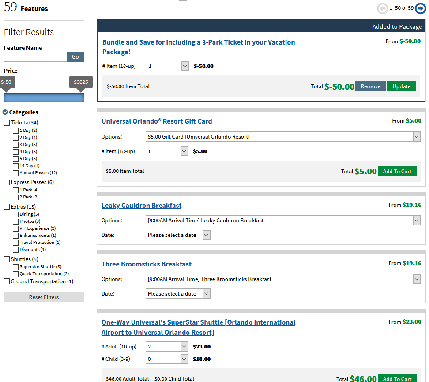Click the $-50 minimum price slider handle

[x=7, y=84]
